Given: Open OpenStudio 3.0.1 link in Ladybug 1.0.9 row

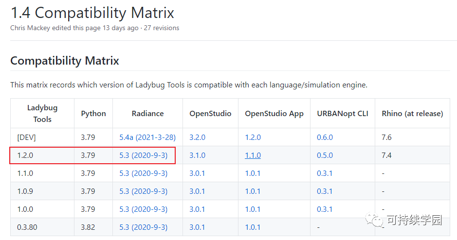Looking at the screenshot, I should 197,191.
